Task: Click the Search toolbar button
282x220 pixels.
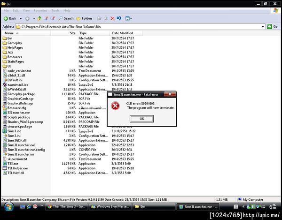Action: point(66,18)
